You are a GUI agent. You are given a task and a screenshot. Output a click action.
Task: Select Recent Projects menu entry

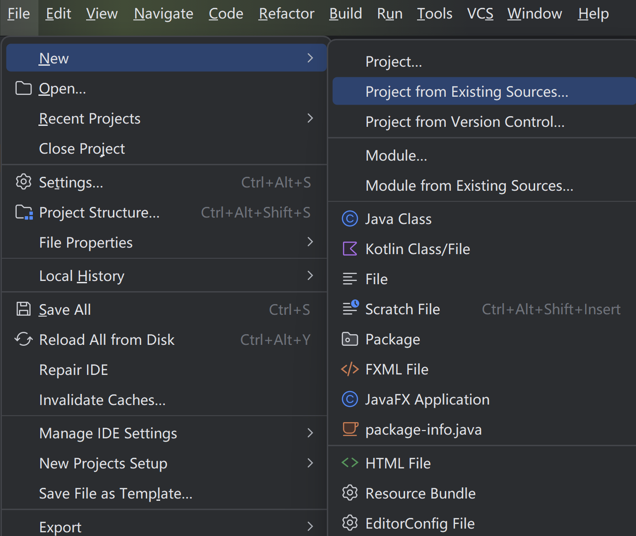tap(164, 118)
